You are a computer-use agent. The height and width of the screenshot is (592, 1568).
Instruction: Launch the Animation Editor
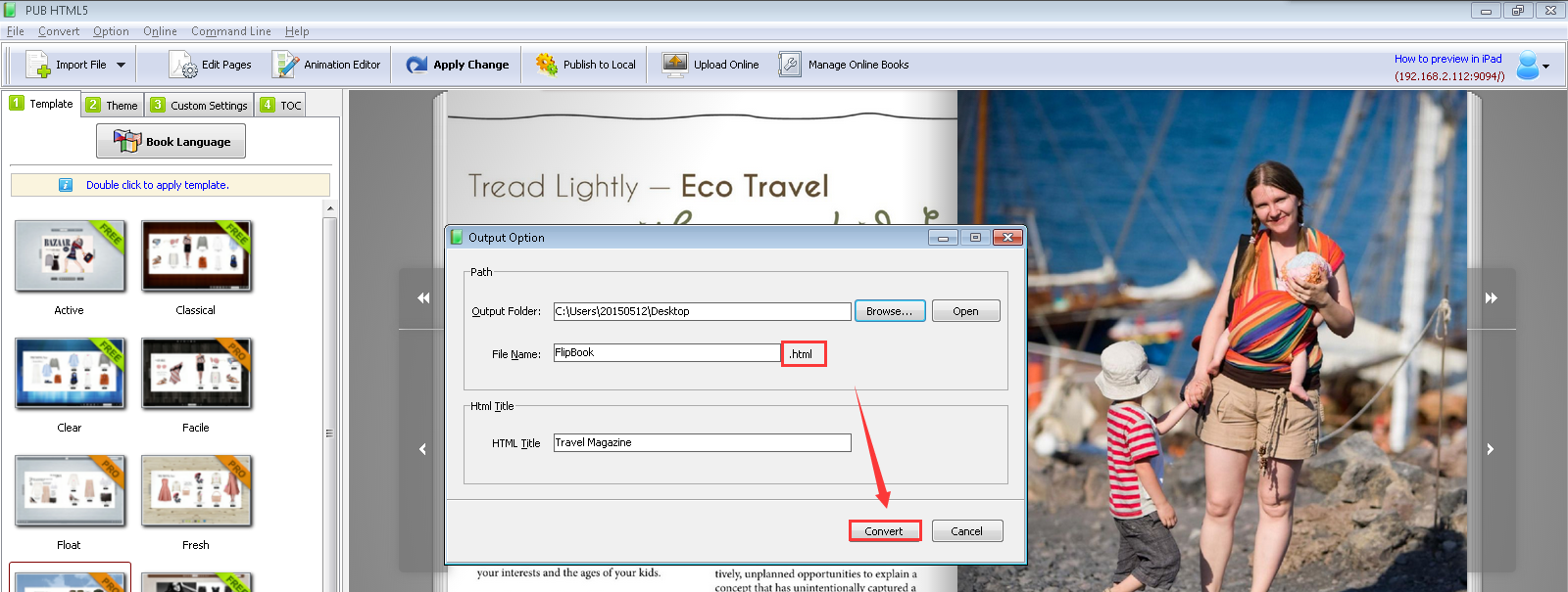(326, 65)
